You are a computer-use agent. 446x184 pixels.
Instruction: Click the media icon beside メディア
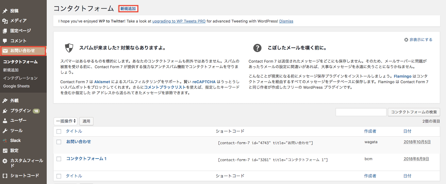(x=5, y=21)
